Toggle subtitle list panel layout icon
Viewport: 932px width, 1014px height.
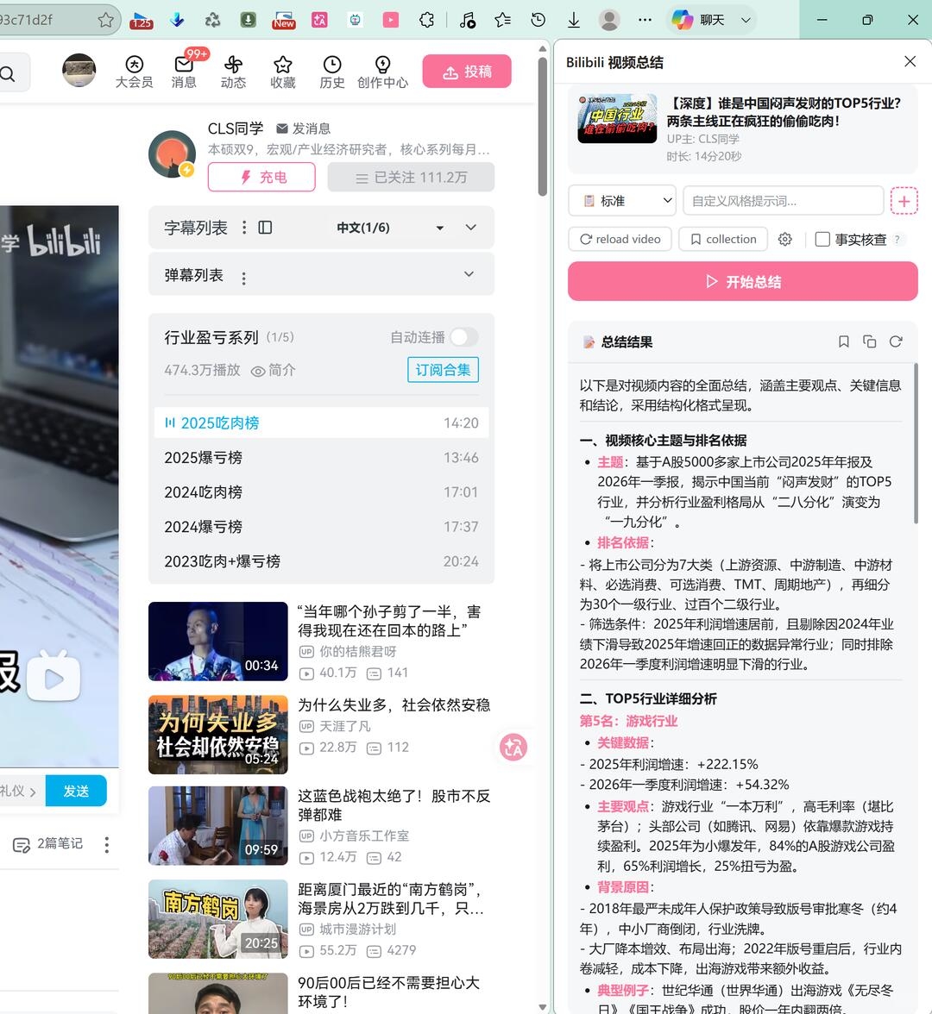(265, 227)
